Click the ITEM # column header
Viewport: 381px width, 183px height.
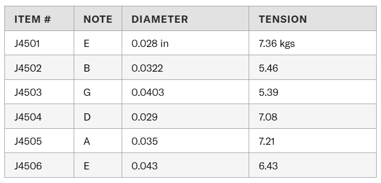(32, 19)
